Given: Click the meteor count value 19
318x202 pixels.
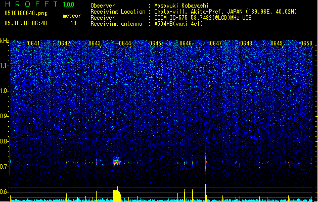Looking at the screenshot, I should coord(73,23).
